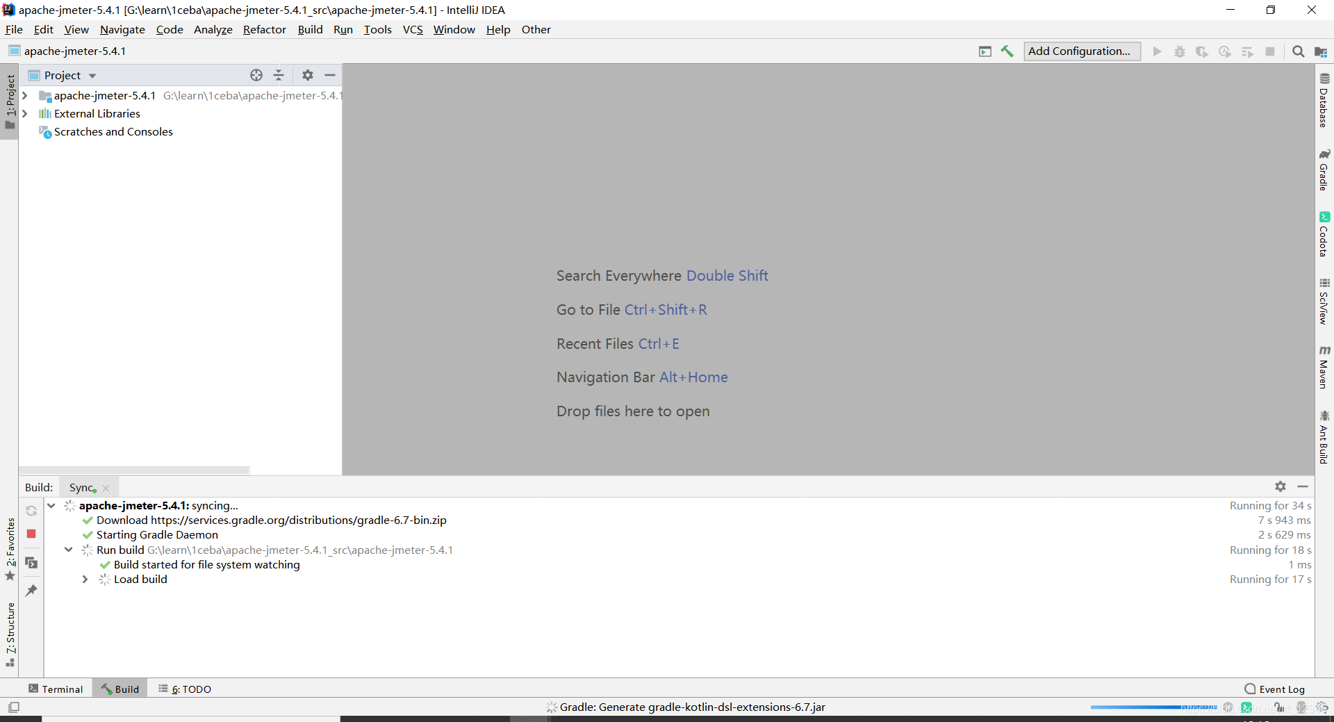
Task: Open Project panel settings gear
Action: click(x=308, y=75)
